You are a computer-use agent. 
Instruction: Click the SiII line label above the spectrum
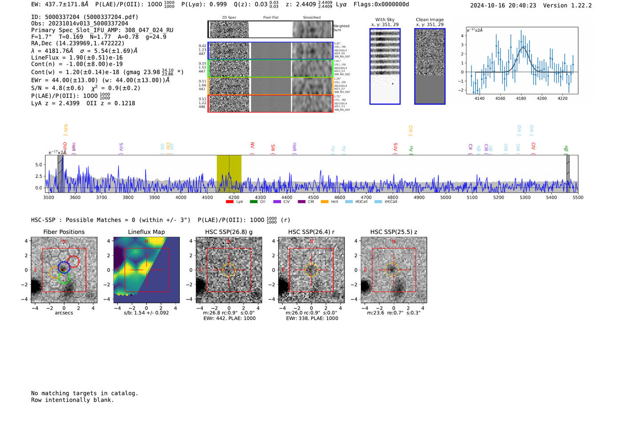point(273,148)
